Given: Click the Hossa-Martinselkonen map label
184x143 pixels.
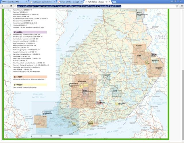Looking at the screenshot, I should tap(142, 13).
